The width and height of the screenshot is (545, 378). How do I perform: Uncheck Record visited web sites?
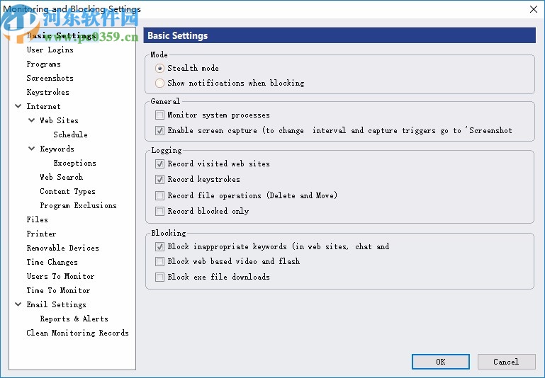tap(159, 164)
